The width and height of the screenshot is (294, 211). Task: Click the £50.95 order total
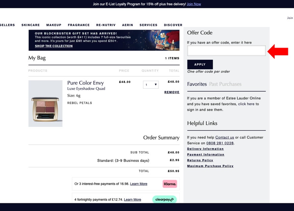click(173, 171)
